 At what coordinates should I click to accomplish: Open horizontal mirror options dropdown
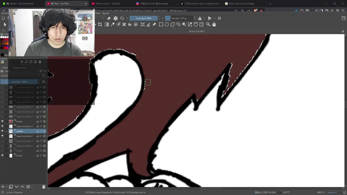click(204, 18)
